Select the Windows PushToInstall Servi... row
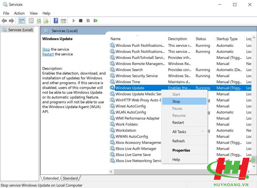 (180, 57)
